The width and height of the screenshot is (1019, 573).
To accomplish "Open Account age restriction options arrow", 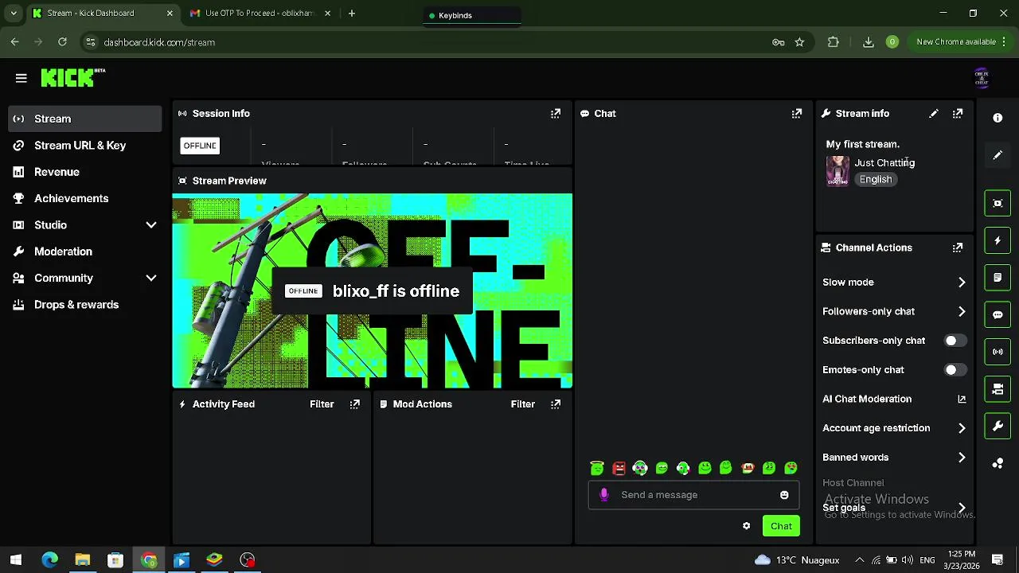I will (x=962, y=428).
